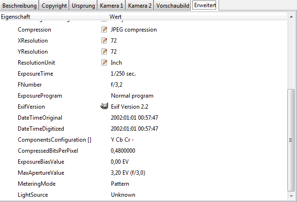Click the DateTimeOriginal value 2002:01:01 00:57:47

coord(134,118)
